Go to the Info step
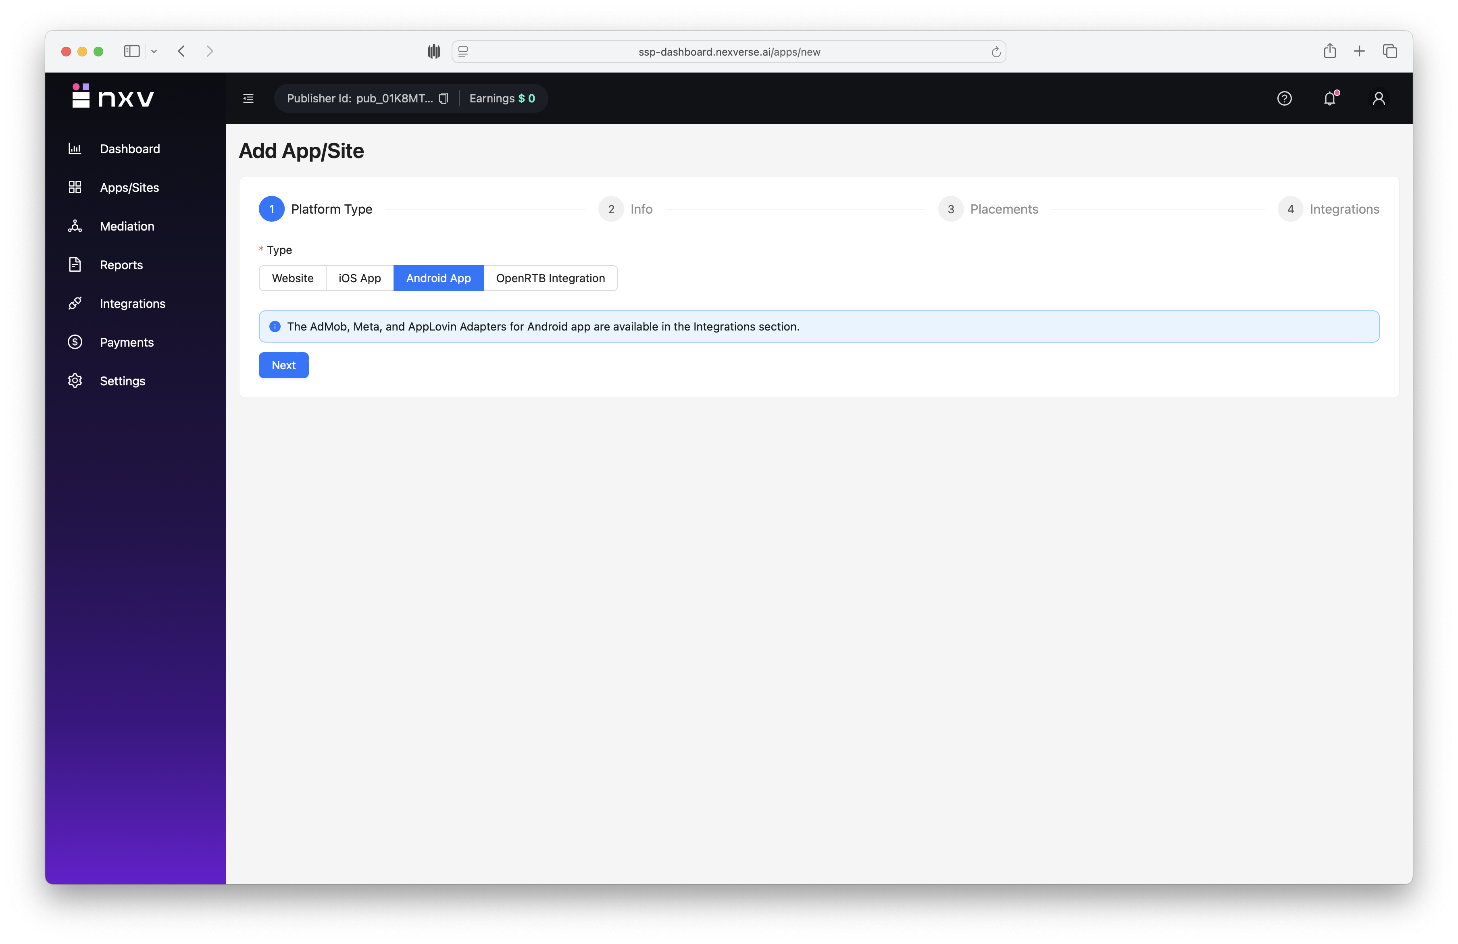This screenshot has height=944, width=1458. click(641, 209)
